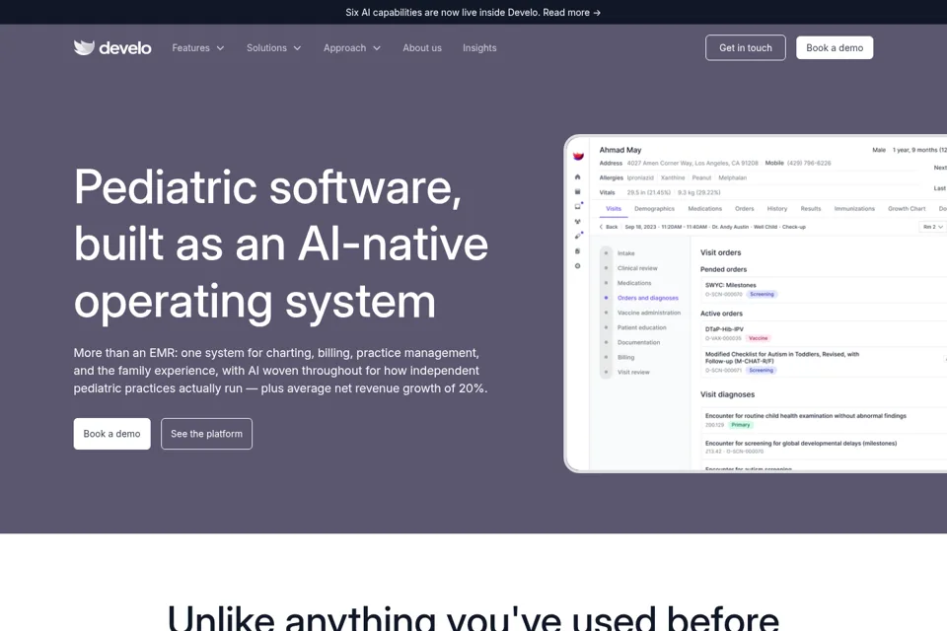Click the Peanut allergy label
Image resolution: width=947 pixels, height=631 pixels.
click(x=701, y=178)
